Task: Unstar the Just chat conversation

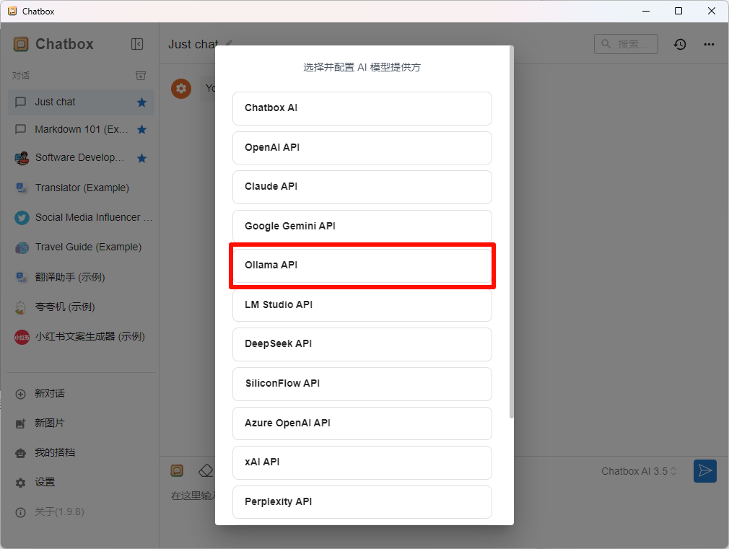Action: coord(142,102)
